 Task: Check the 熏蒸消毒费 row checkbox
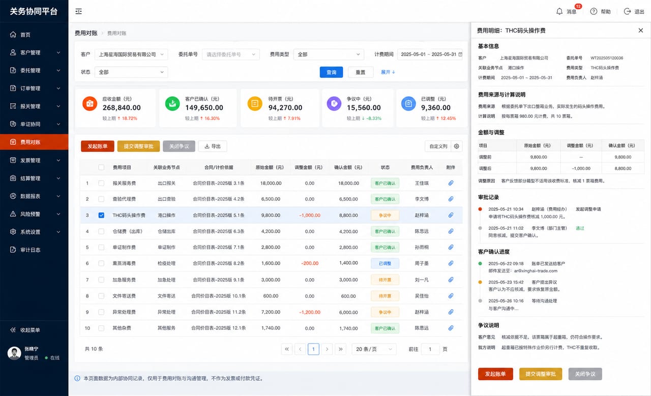coord(101,263)
